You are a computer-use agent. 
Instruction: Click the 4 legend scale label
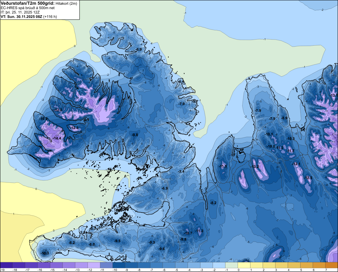289,270
